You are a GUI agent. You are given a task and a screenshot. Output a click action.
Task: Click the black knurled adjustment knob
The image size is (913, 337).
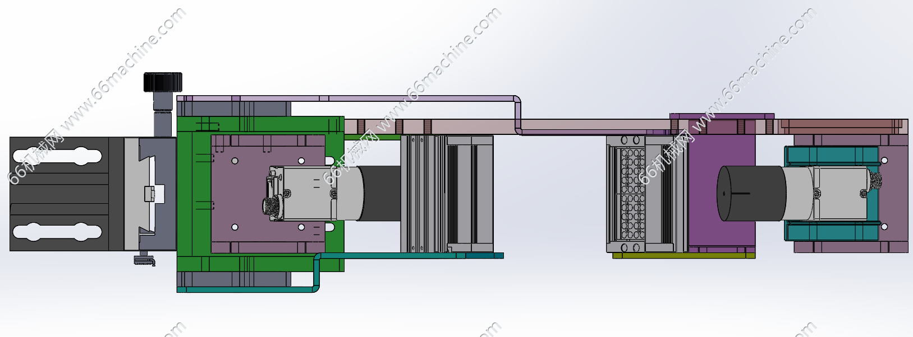[163, 82]
